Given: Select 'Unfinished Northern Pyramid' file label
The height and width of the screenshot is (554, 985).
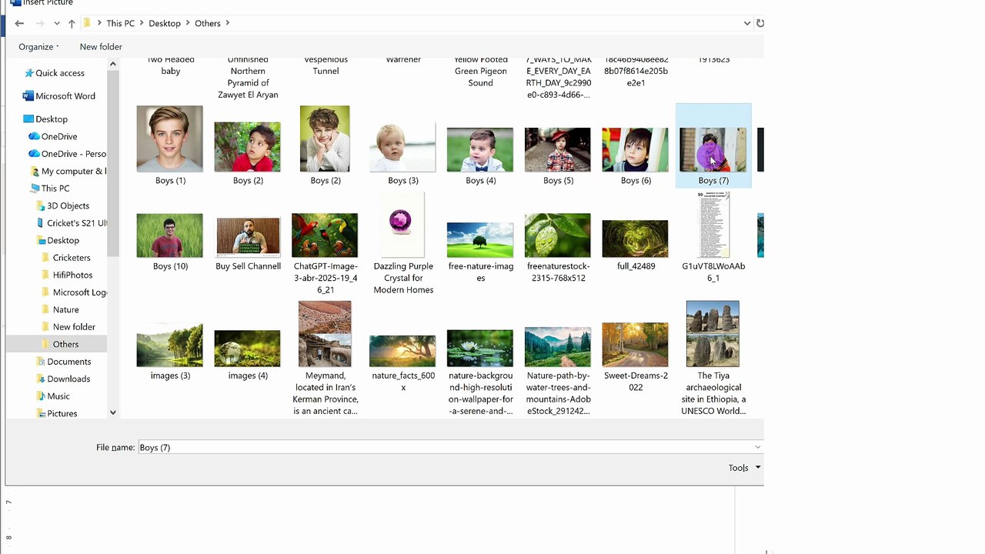Looking at the screenshot, I should tap(248, 78).
